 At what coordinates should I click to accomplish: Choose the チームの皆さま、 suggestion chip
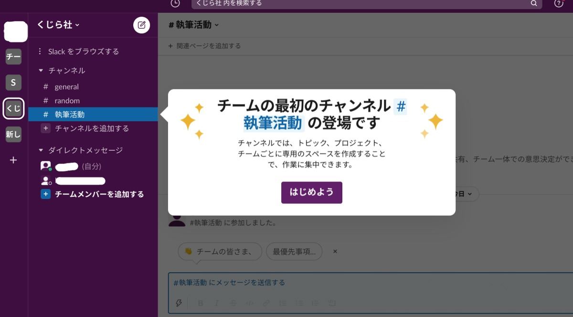pyautogui.click(x=220, y=252)
